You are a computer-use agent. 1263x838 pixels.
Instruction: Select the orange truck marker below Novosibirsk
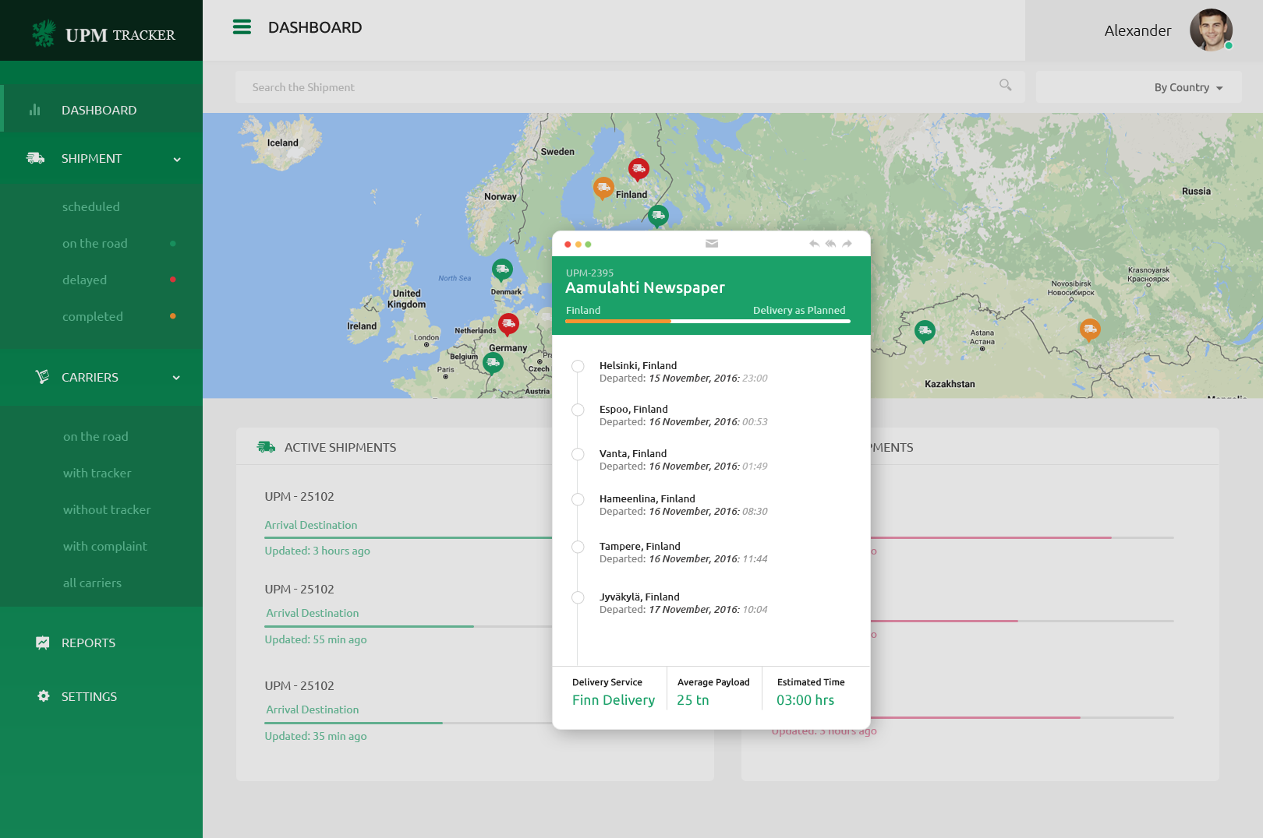pyautogui.click(x=1090, y=330)
